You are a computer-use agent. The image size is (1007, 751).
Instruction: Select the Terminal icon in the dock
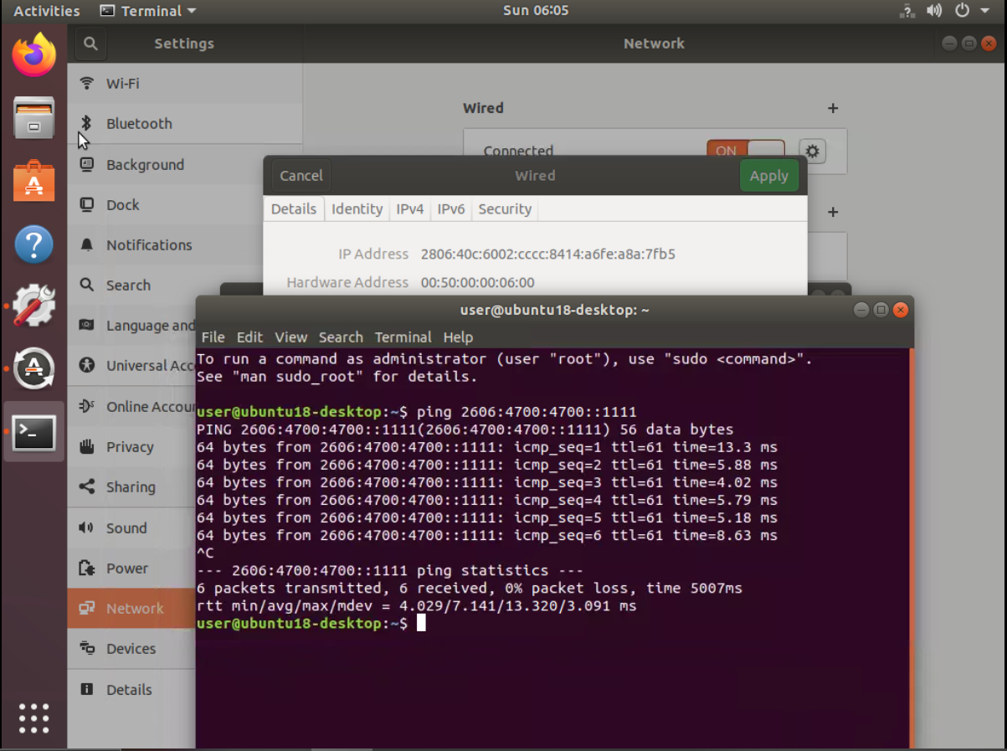(x=33, y=430)
